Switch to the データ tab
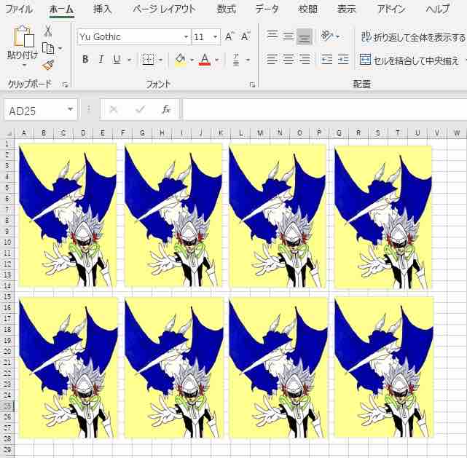 click(x=267, y=9)
